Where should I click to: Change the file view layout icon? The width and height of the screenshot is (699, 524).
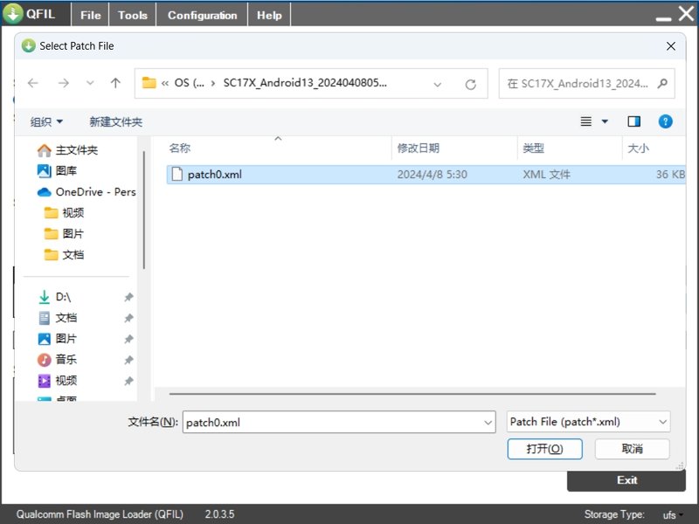(586, 121)
